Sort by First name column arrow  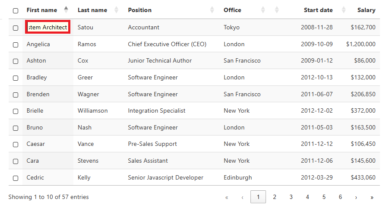(x=66, y=10)
